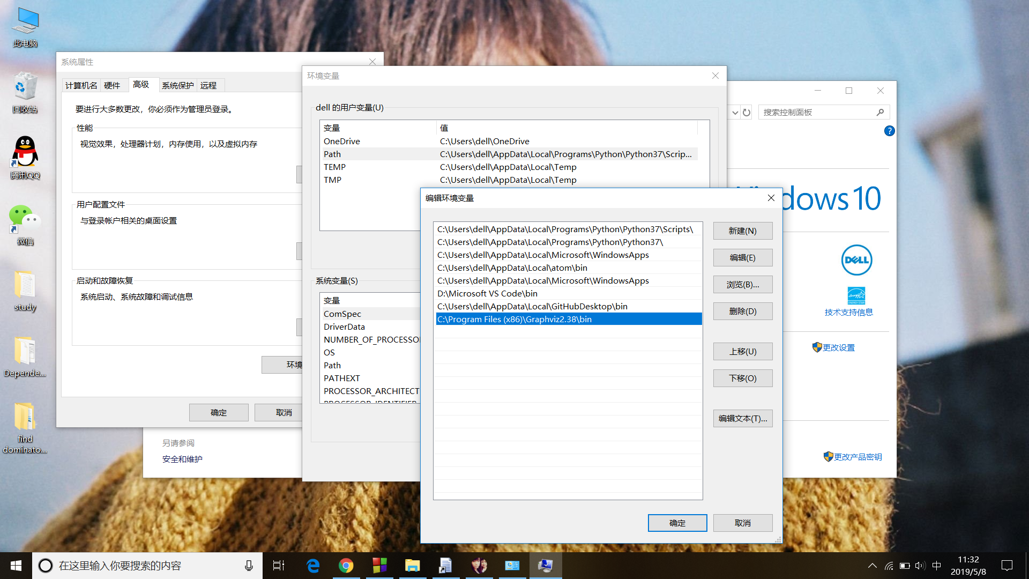Launch Google Chrome from taskbar
The image size is (1029, 579).
tap(346, 566)
